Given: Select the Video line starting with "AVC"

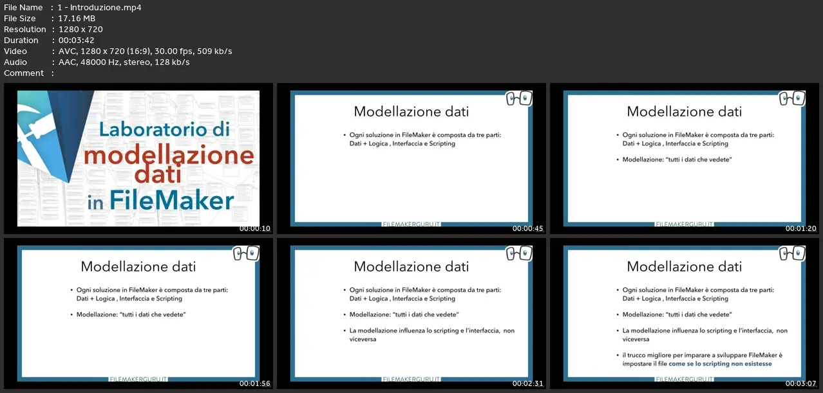Looking at the screenshot, I should pyautogui.click(x=146, y=51).
